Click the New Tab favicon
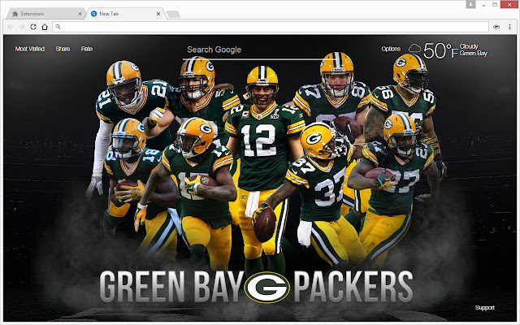The height and width of the screenshot is (325, 520). [94, 14]
